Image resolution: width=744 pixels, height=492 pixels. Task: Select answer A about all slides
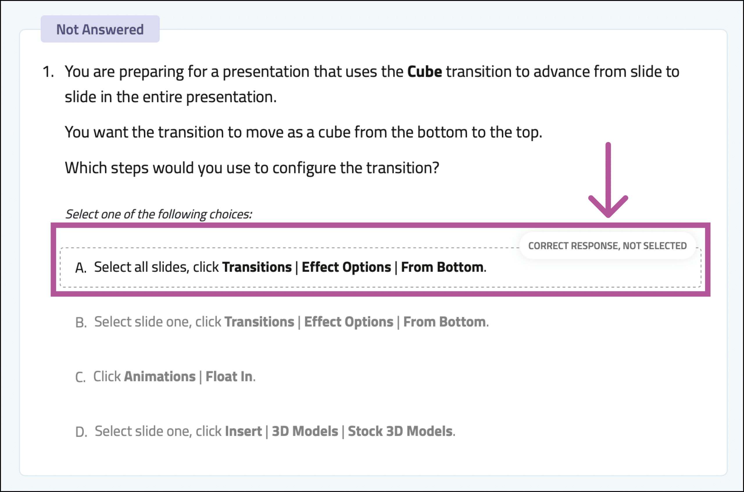pyautogui.click(x=380, y=267)
